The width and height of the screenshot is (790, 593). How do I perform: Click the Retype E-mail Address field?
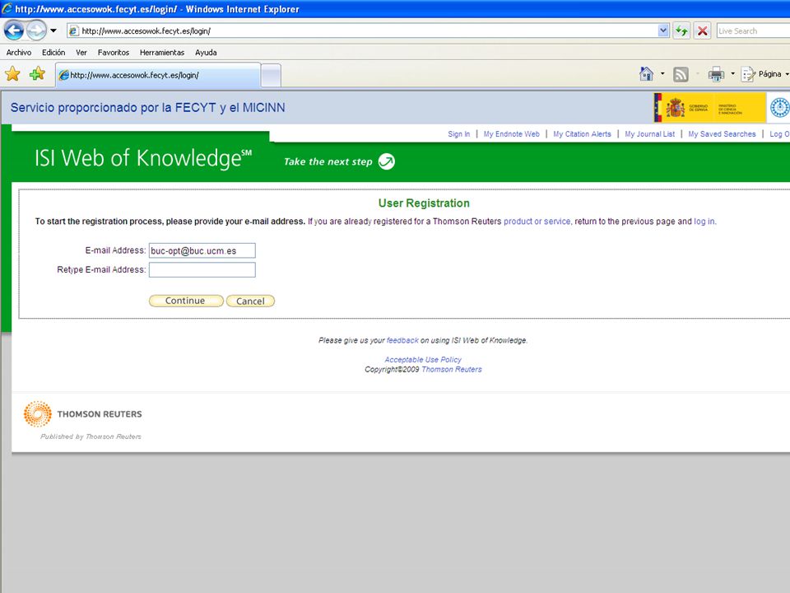tap(202, 270)
